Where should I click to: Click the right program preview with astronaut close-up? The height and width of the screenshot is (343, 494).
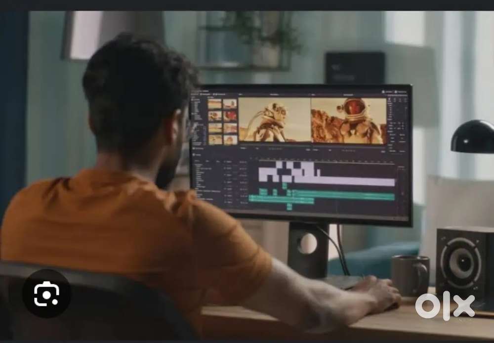click(x=349, y=121)
